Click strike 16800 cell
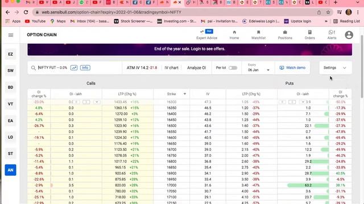Screen dimensions: 364x204 (171, 161)
